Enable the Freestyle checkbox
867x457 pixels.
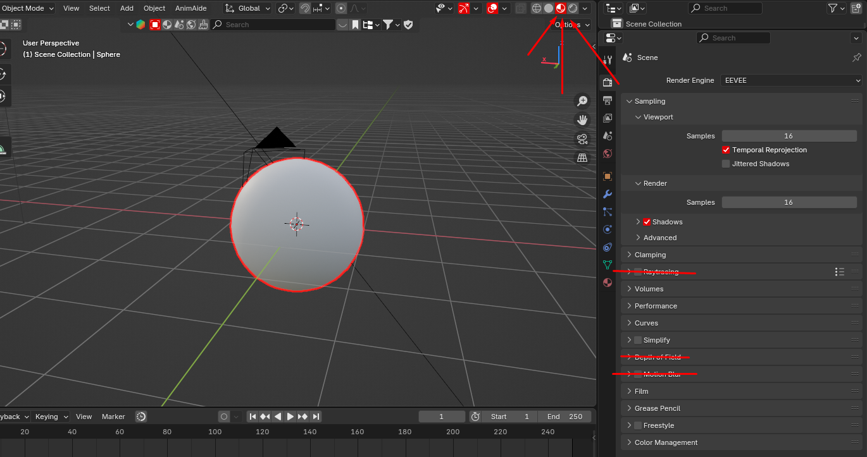(x=638, y=425)
